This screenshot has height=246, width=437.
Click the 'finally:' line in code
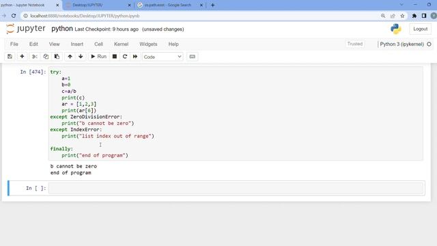point(61,149)
